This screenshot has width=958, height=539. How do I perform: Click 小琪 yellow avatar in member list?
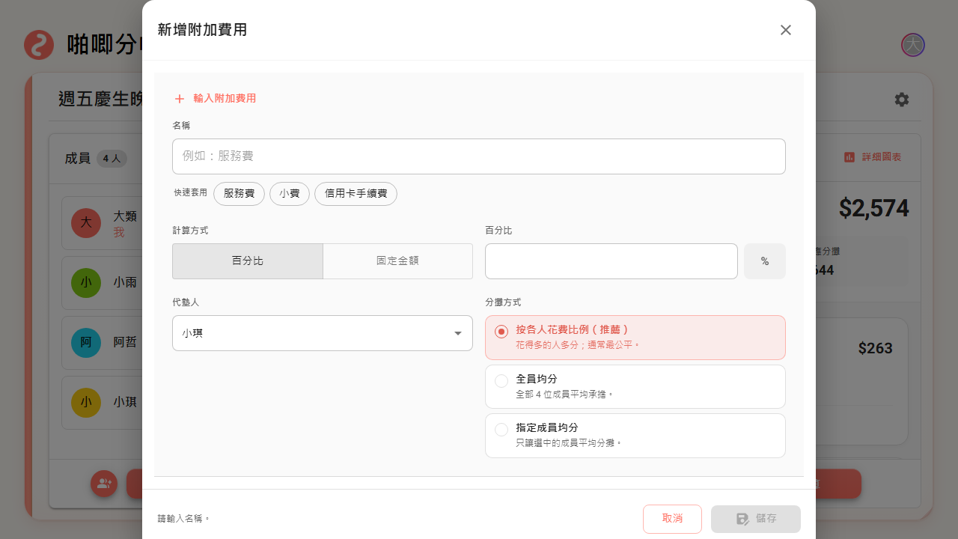86,403
